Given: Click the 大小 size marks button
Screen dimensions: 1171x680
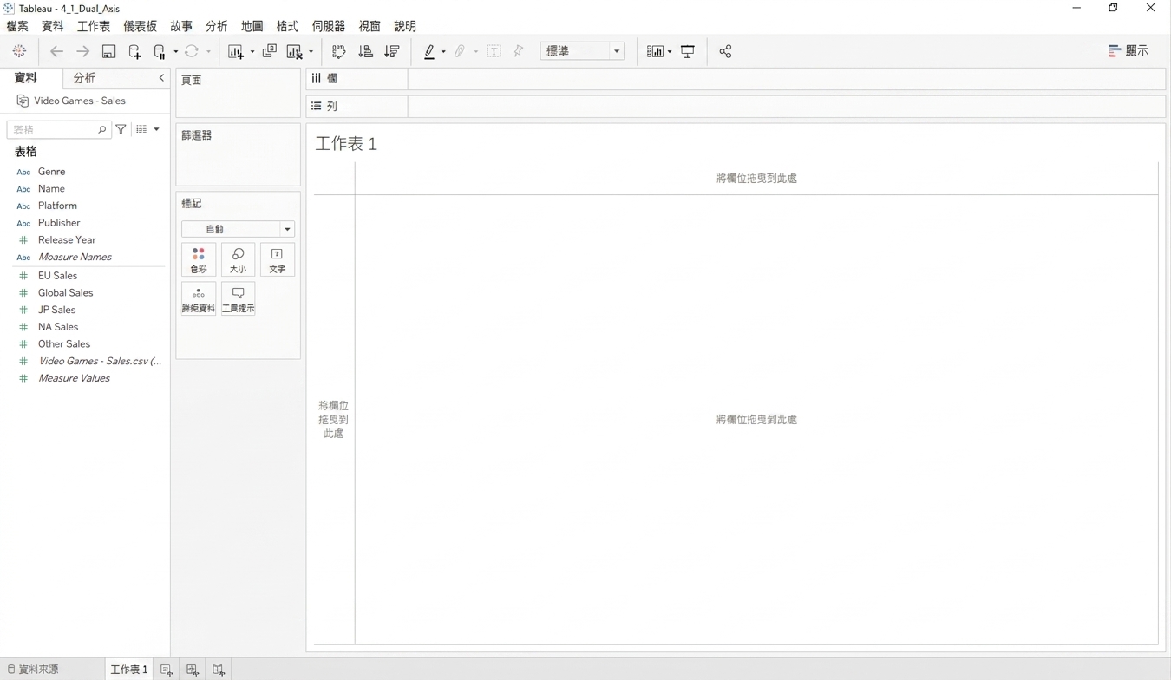Looking at the screenshot, I should (238, 260).
